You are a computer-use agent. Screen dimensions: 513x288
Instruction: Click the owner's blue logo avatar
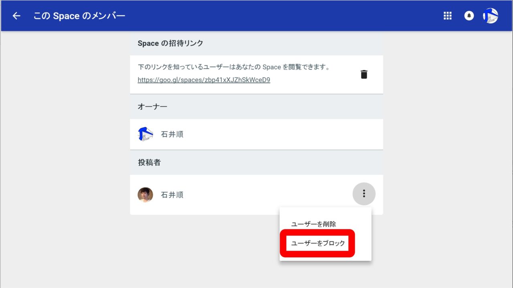click(x=145, y=134)
